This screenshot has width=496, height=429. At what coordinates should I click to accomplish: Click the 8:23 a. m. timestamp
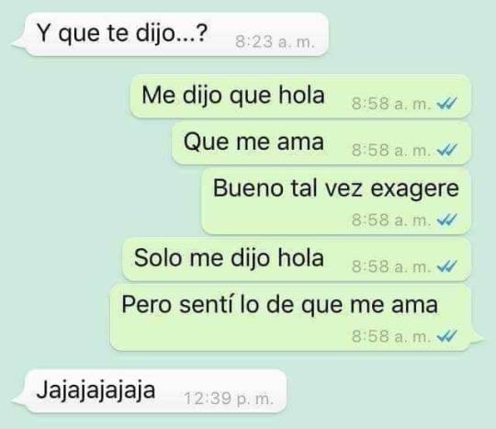275,41
